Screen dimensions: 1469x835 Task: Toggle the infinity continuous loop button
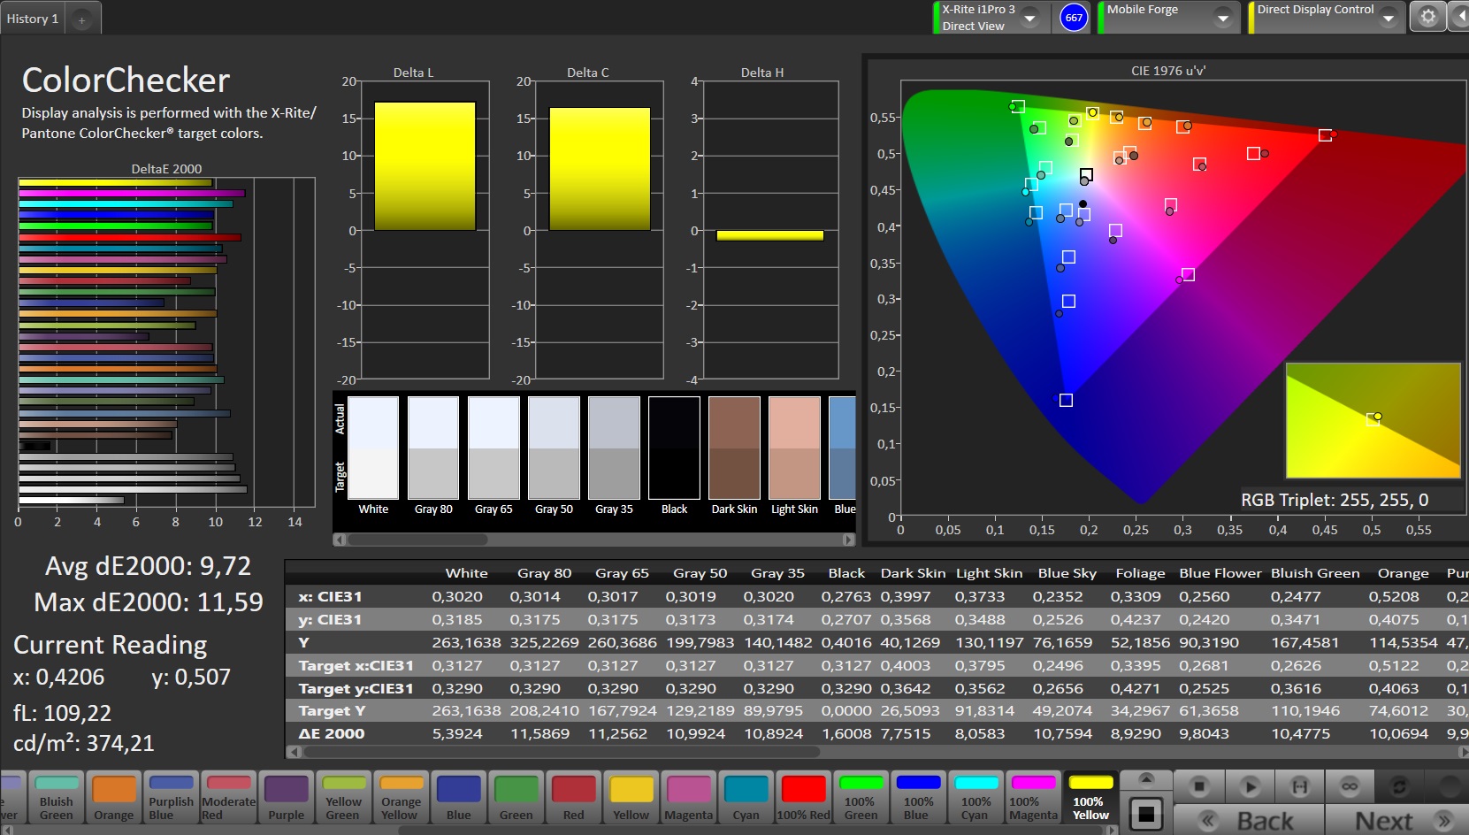pyautogui.click(x=1349, y=785)
